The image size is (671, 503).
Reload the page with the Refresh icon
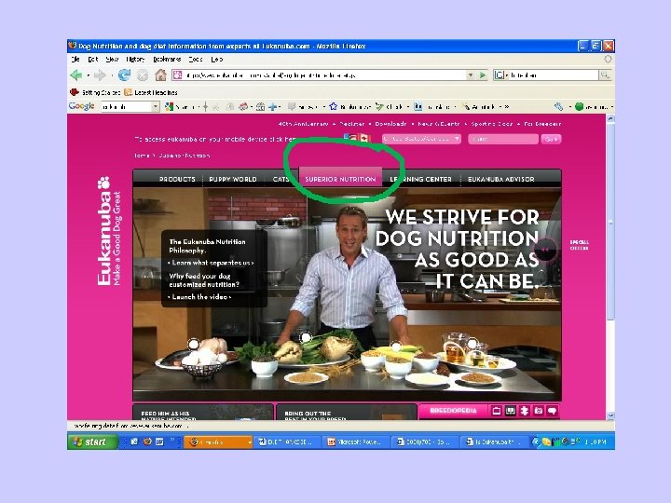pyautogui.click(x=125, y=75)
